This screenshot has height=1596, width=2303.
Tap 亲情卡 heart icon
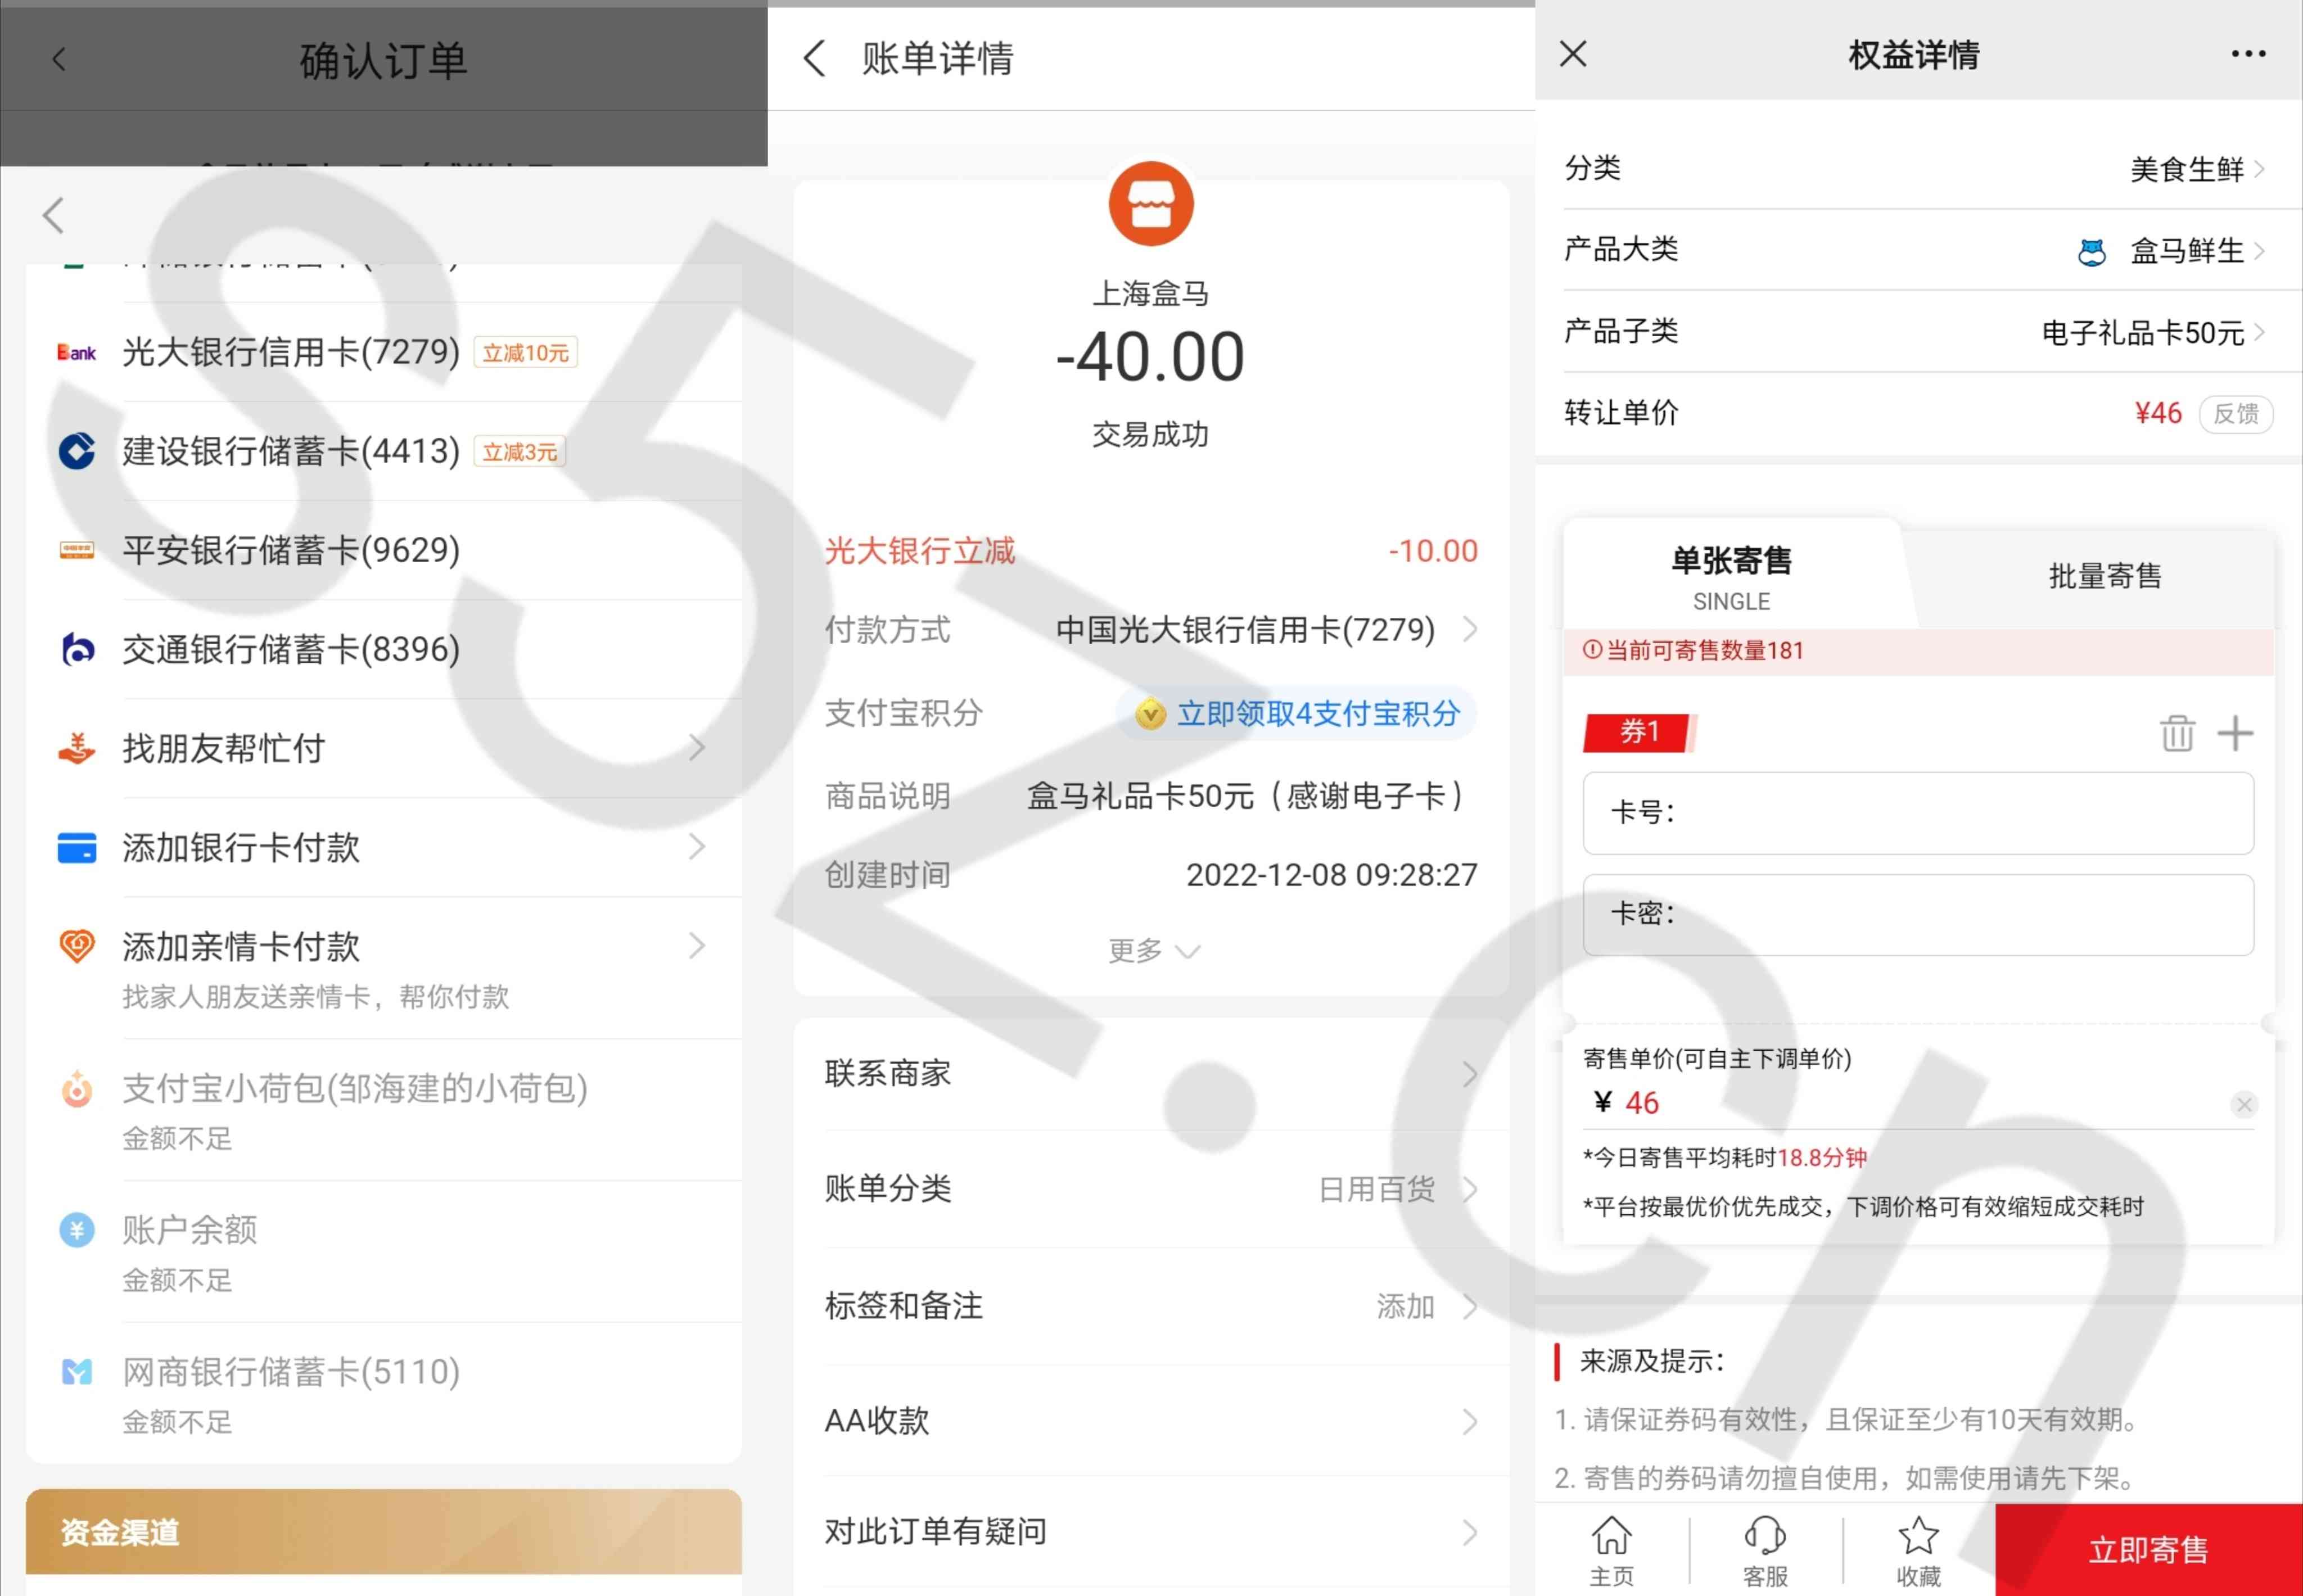[x=77, y=945]
